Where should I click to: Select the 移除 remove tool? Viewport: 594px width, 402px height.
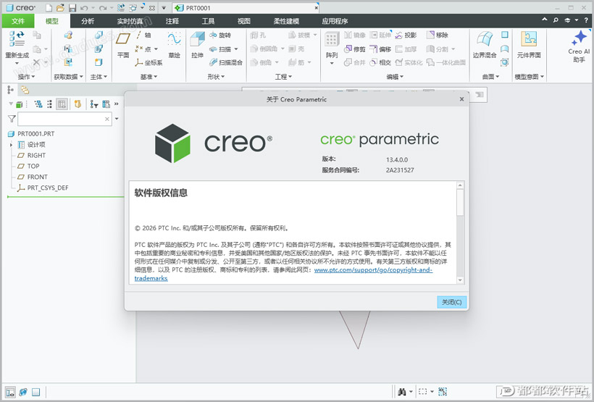(437, 35)
